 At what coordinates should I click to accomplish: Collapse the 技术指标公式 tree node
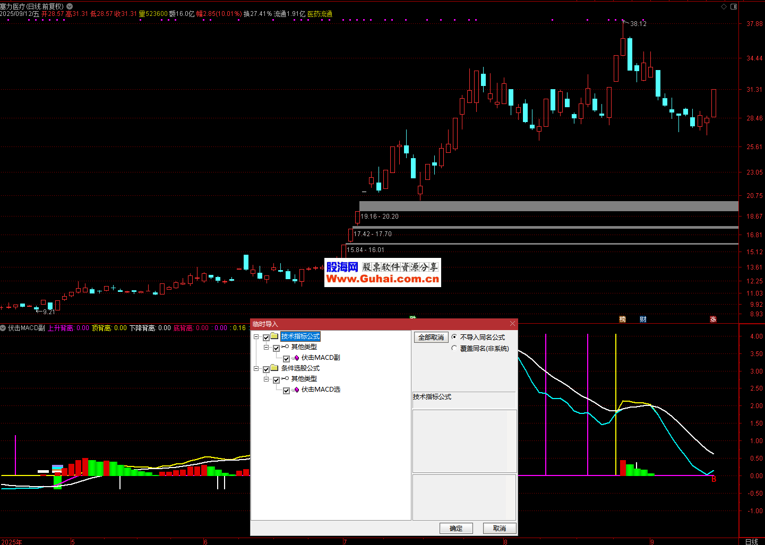pyautogui.click(x=256, y=337)
